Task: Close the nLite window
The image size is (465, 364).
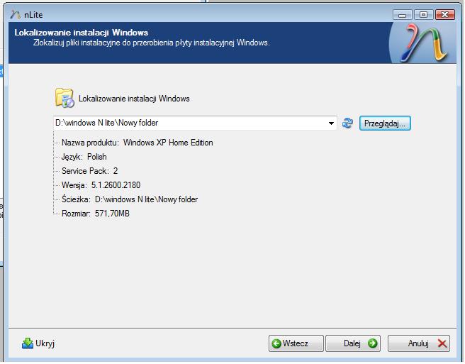Action: (x=445, y=15)
